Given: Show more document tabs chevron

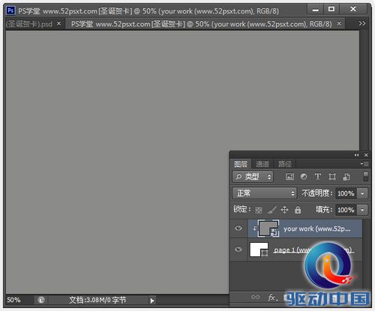Looking at the screenshot, I should pos(361,23).
